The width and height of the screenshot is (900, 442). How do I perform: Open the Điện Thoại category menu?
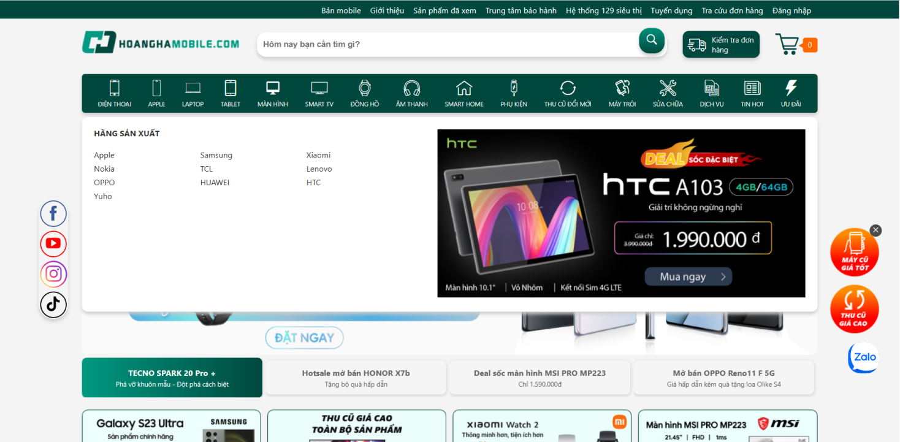[114, 94]
